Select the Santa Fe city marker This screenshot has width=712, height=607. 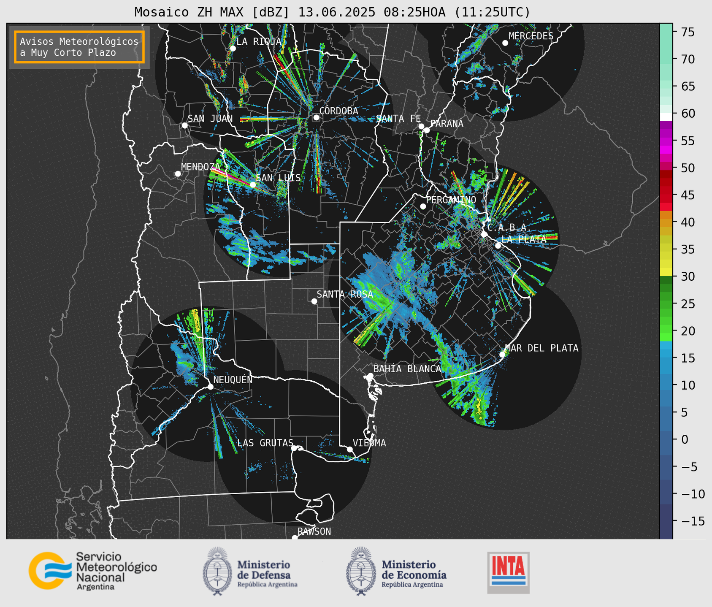[421, 126]
